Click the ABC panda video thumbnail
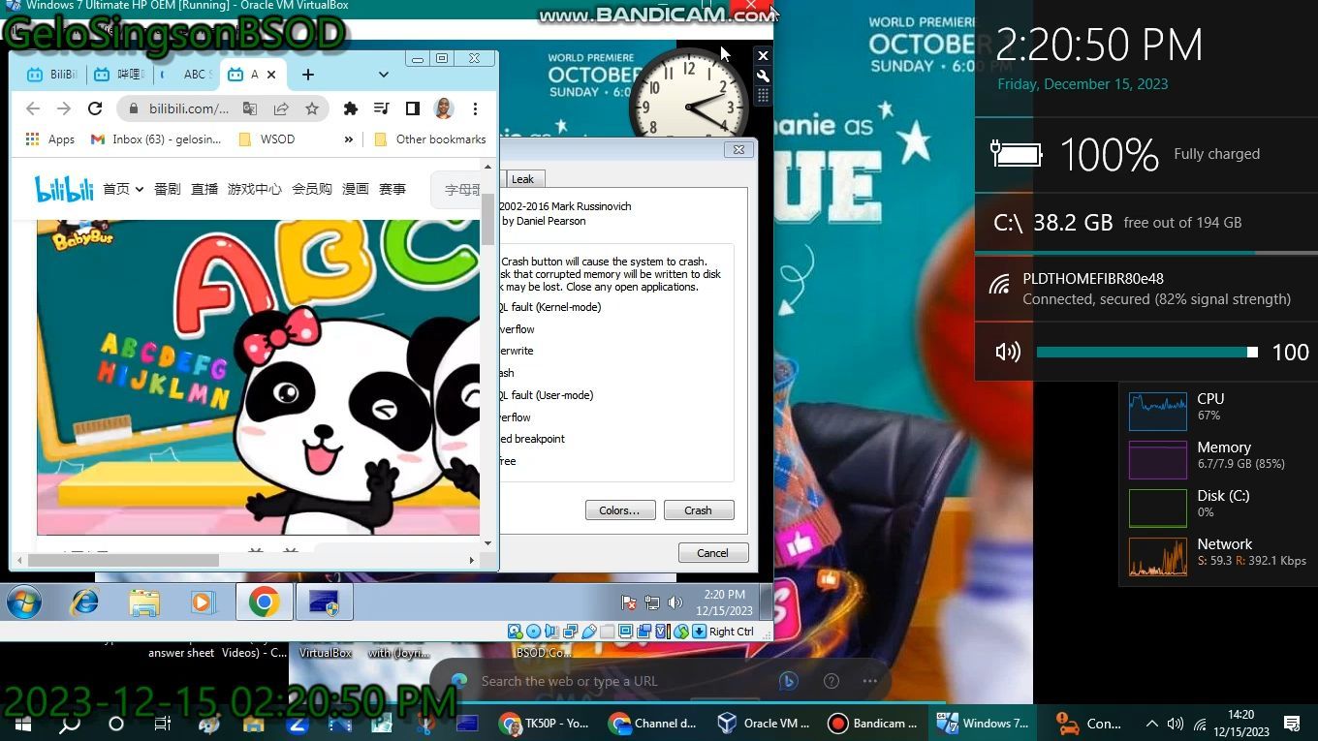 tap(259, 377)
